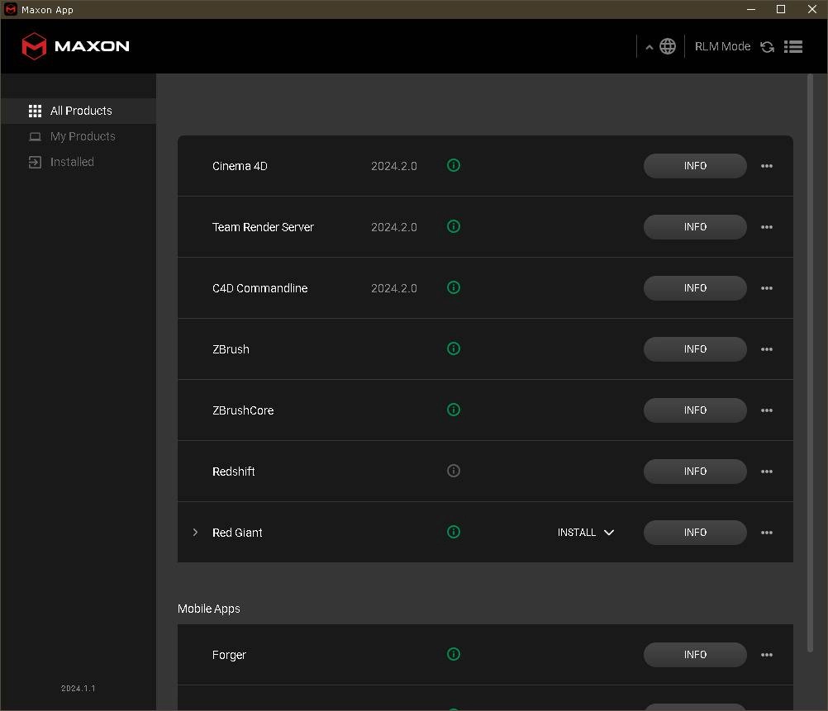Click the green info icon for Red Giant
Screen dimensions: 828x711
pyautogui.click(x=454, y=532)
